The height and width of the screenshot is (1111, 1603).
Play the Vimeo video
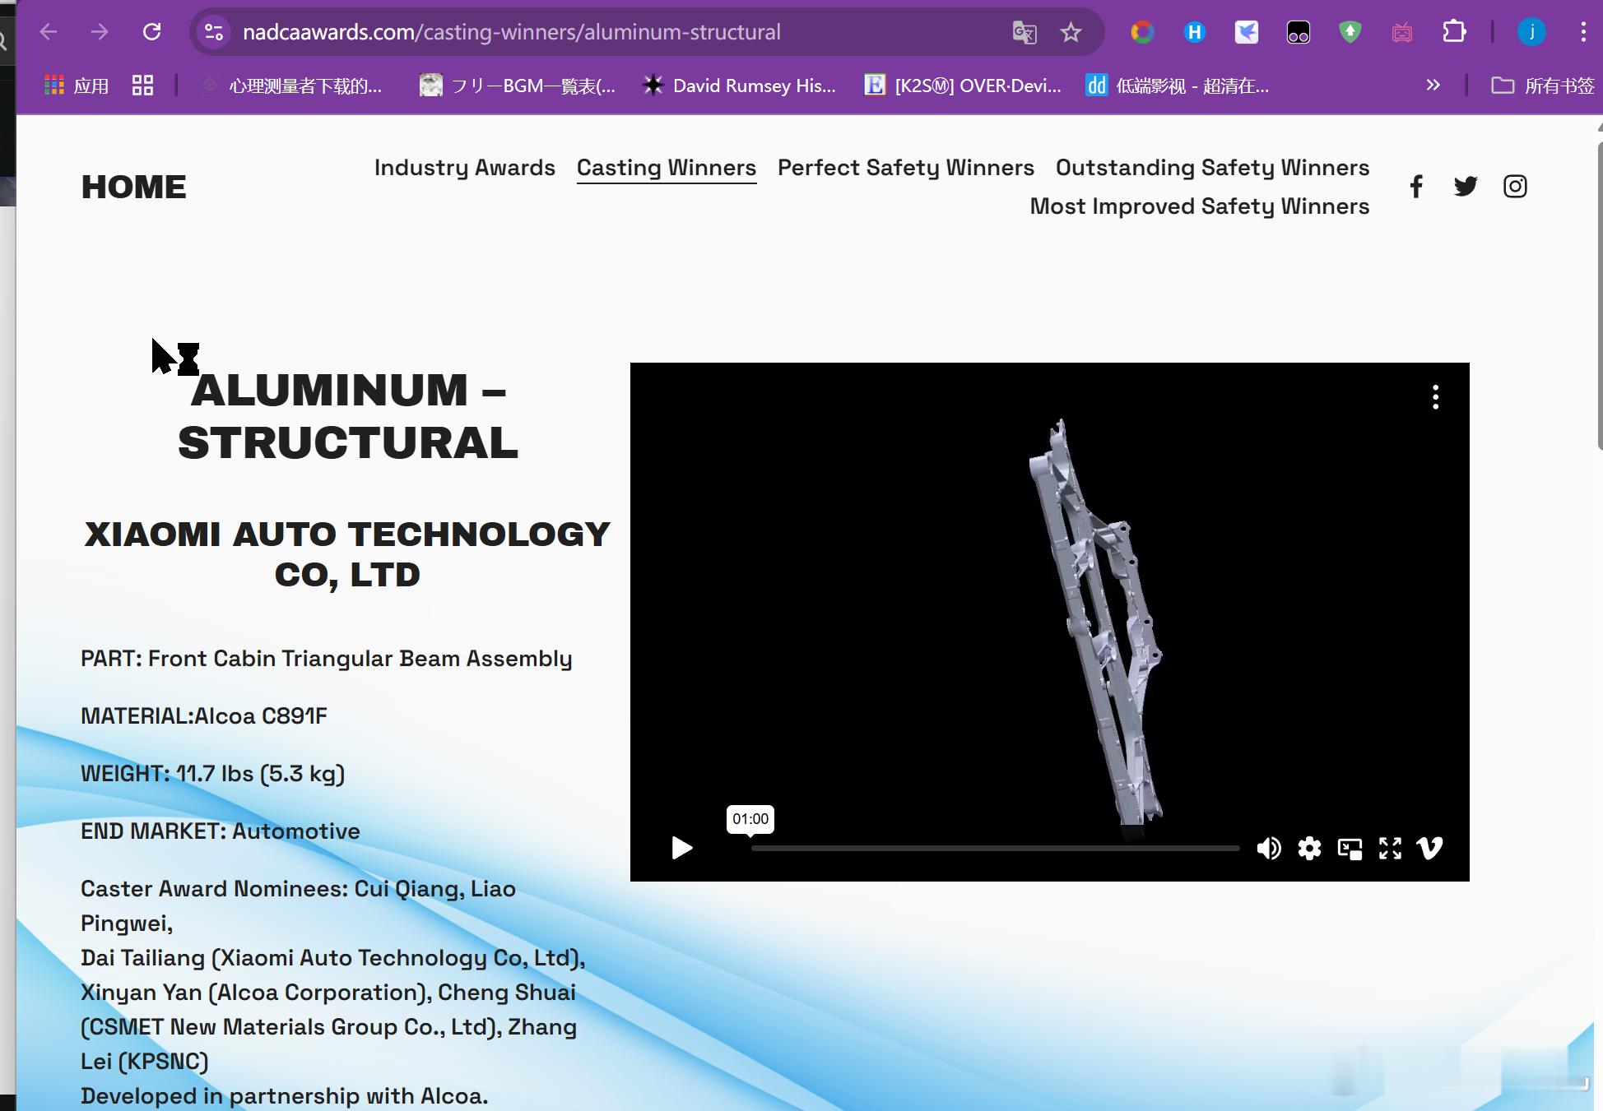click(x=681, y=848)
